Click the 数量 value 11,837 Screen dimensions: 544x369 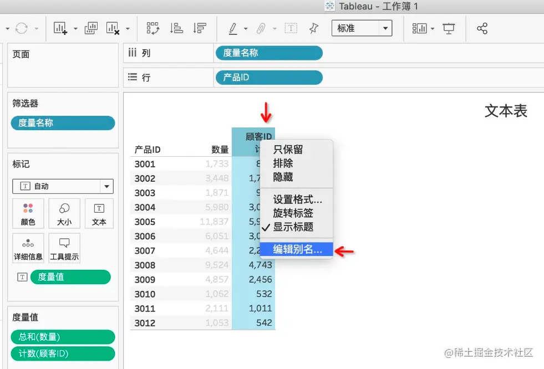214,222
